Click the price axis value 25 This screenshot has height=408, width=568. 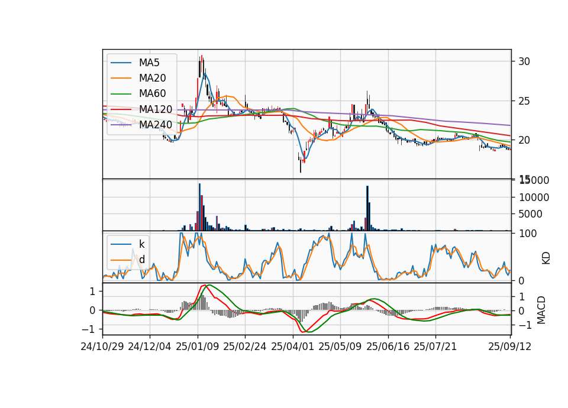coord(524,101)
